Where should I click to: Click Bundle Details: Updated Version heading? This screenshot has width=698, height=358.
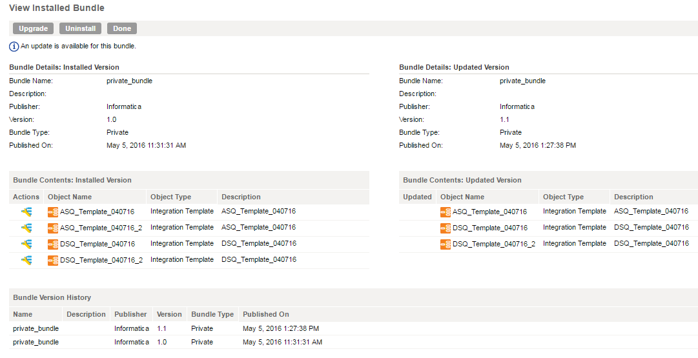coord(454,67)
